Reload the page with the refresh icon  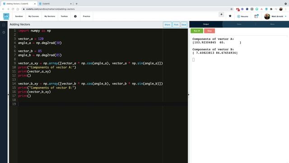pos(13,9)
